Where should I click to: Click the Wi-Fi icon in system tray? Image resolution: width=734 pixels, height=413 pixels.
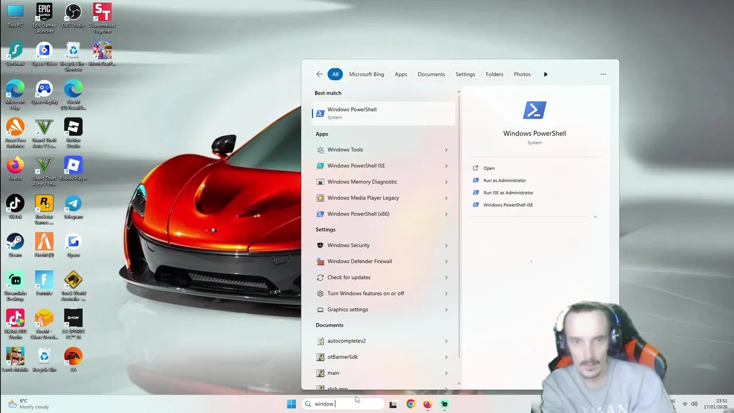[685, 404]
